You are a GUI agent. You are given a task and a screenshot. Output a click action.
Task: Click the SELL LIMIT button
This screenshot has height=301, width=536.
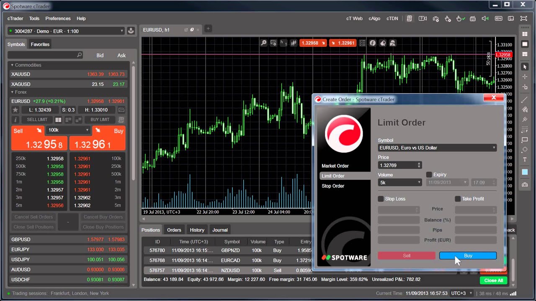point(37,120)
